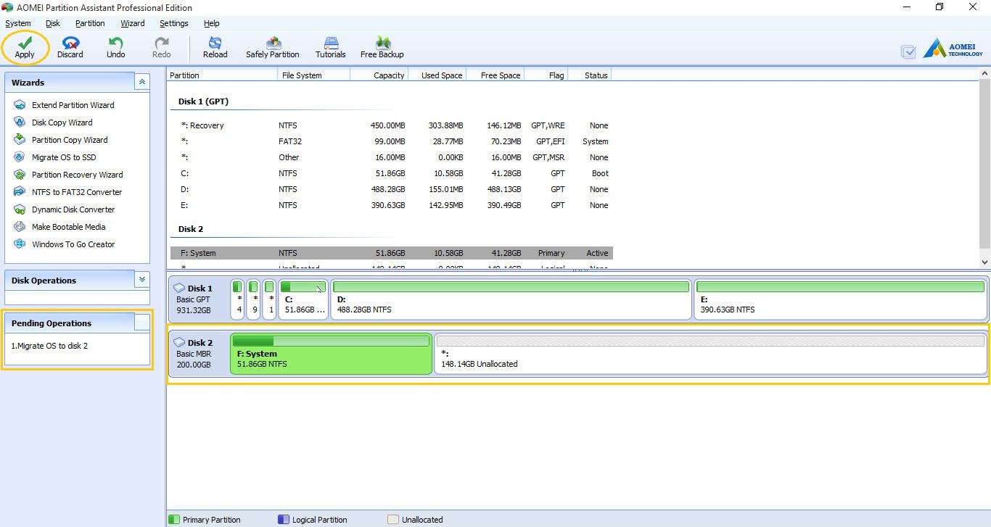The height and width of the screenshot is (527, 991).
Task: Launch Free Backup from toolbar
Action: (382, 43)
